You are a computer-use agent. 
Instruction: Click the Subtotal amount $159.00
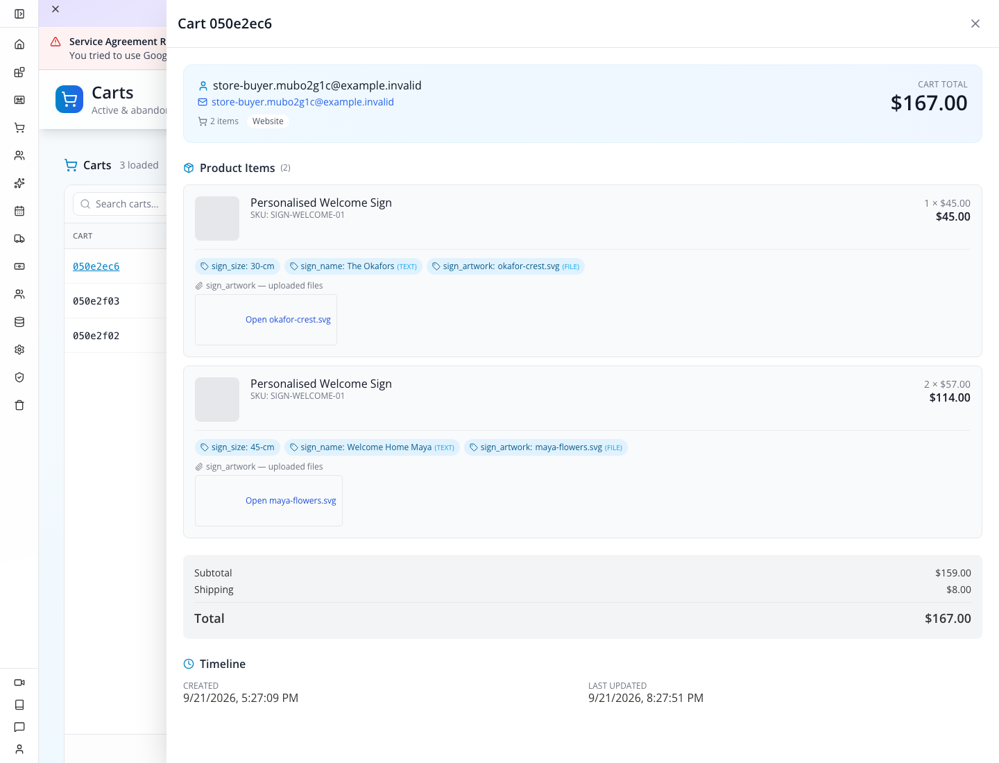953,573
